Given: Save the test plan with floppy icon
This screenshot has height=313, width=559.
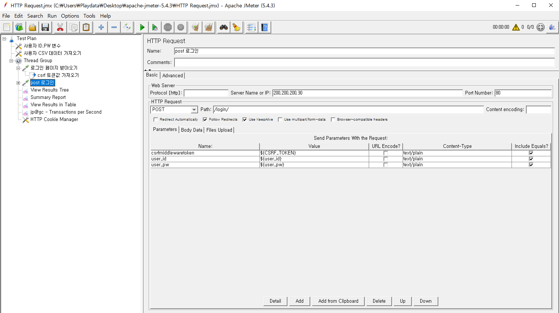Looking at the screenshot, I should pyautogui.click(x=45, y=27).
